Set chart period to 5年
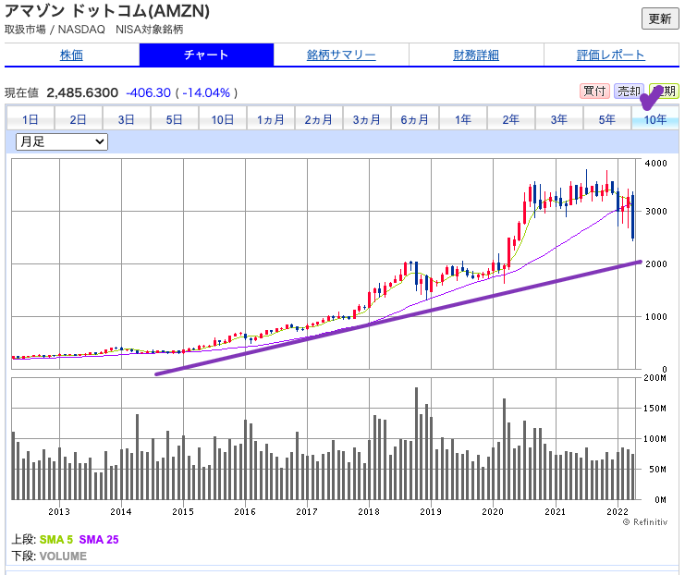The height and width of the screenshot is (575, 685). tap(607, 119)
